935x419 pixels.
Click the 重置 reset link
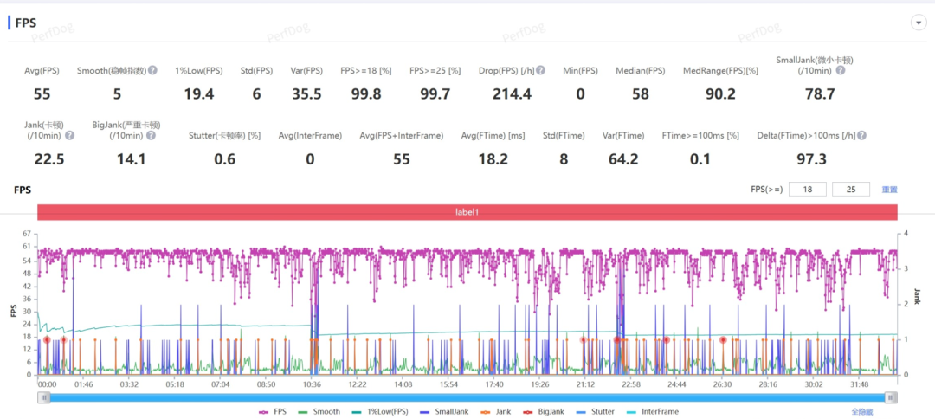pos(890,190)
